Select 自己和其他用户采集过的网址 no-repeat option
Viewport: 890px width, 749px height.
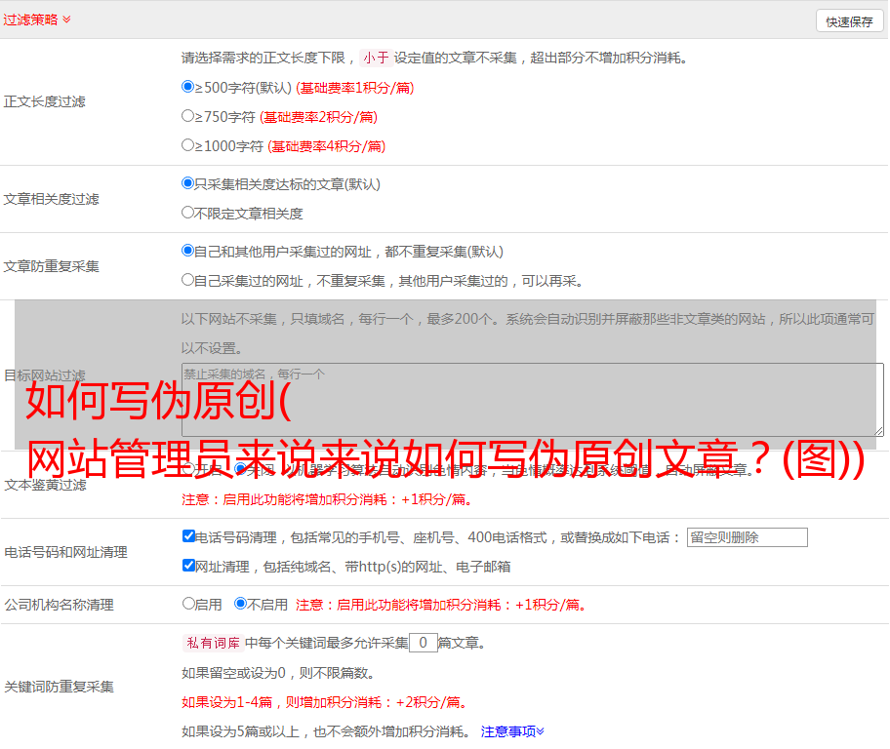coord(188,251)
